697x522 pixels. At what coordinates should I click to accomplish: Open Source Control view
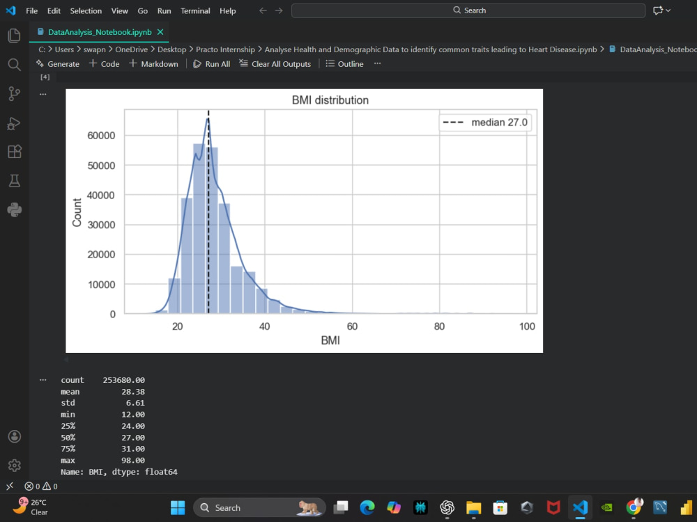point(14,94)
